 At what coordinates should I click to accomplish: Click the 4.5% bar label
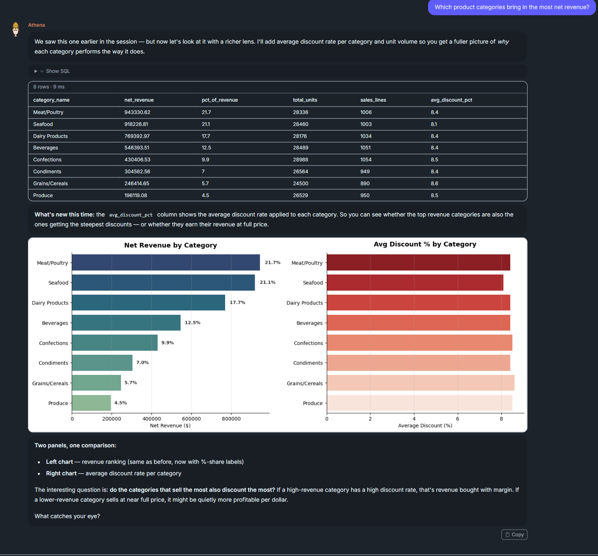click(x=121, y=403)
